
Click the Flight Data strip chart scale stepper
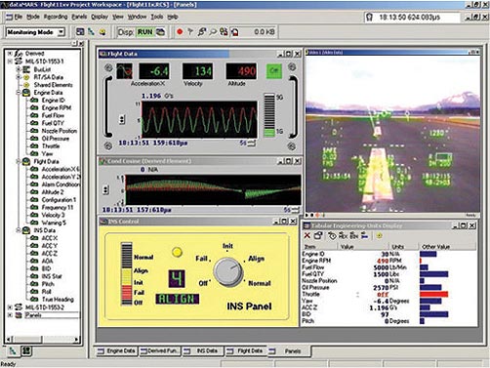click(122, 119)
